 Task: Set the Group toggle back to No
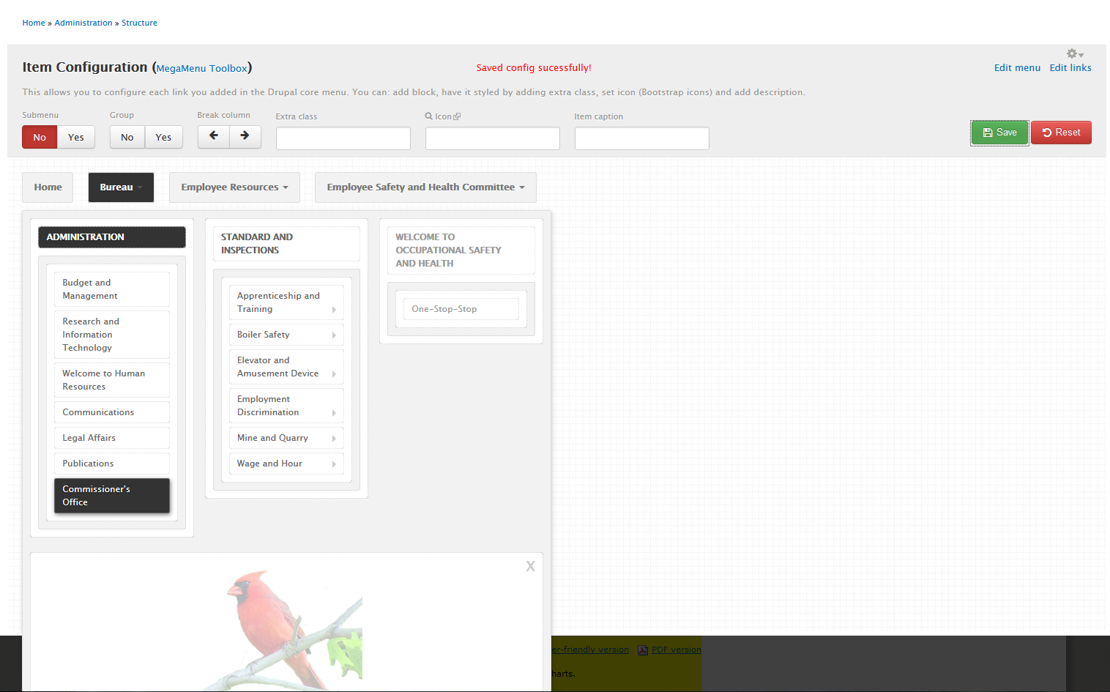tap(127, 137)
